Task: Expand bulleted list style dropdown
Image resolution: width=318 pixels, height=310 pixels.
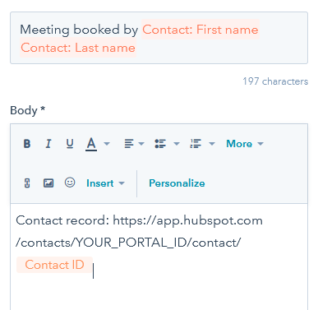Action: [177, 144]
